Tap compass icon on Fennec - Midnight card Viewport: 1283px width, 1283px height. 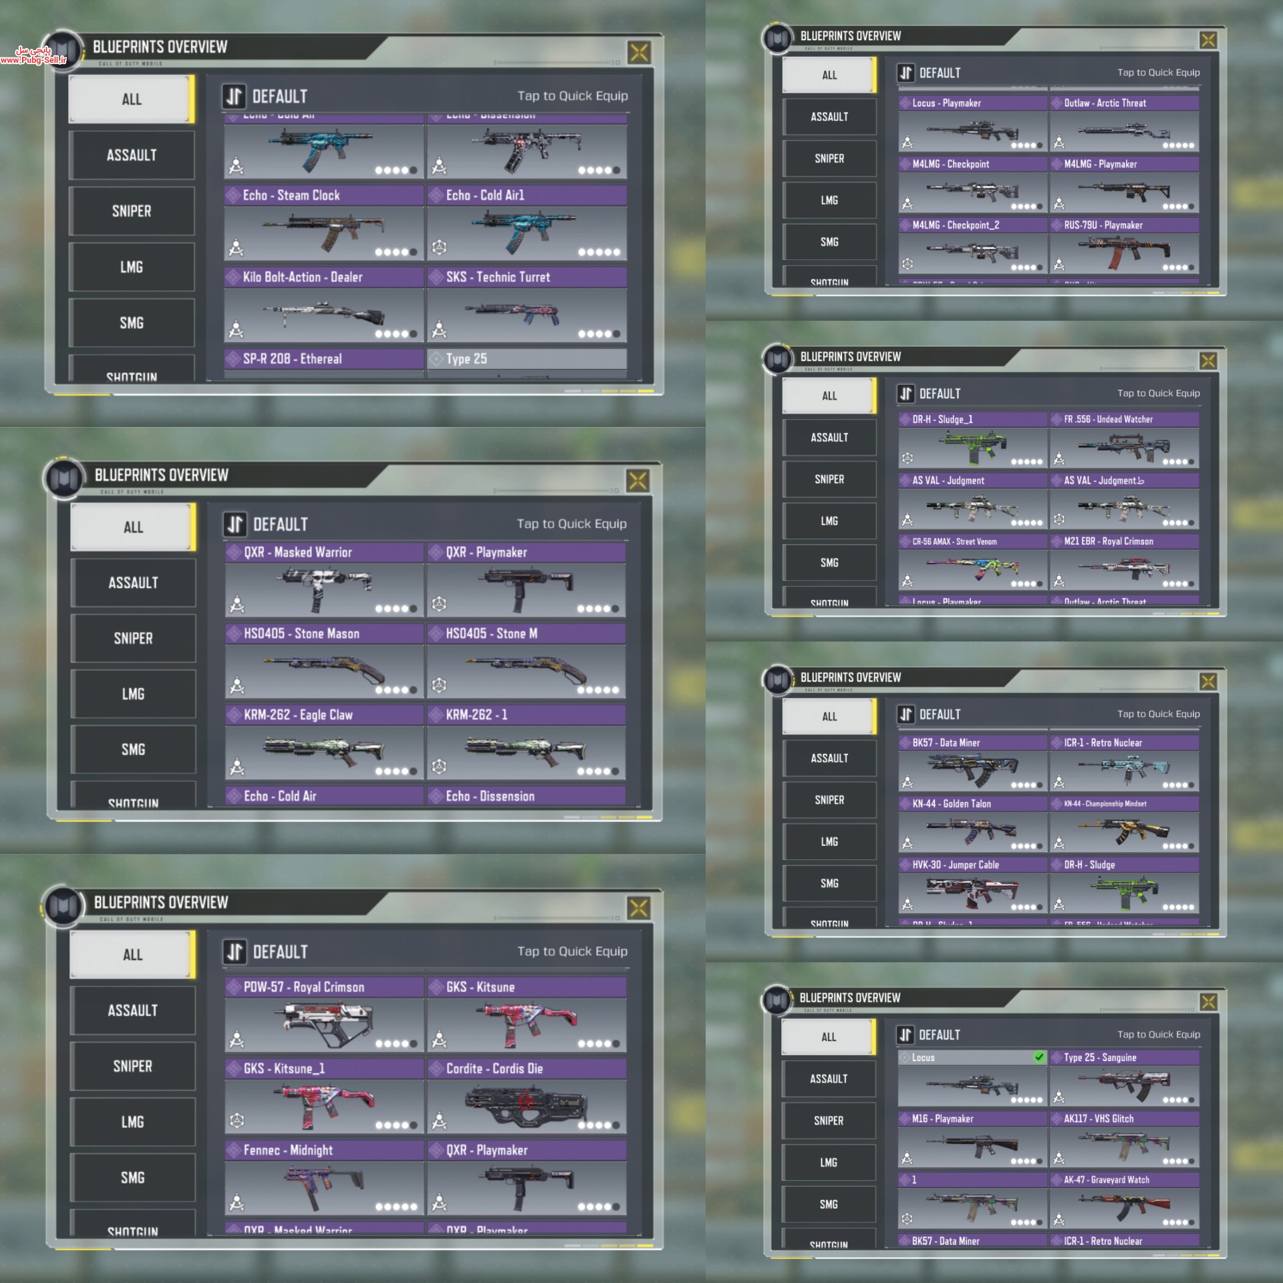237,1203
